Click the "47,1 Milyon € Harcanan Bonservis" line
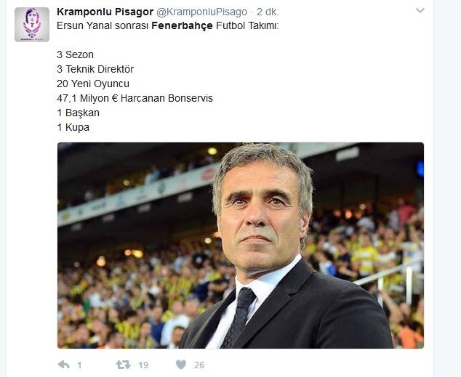Viewport: 461px width, 377px height. (135, 98)
